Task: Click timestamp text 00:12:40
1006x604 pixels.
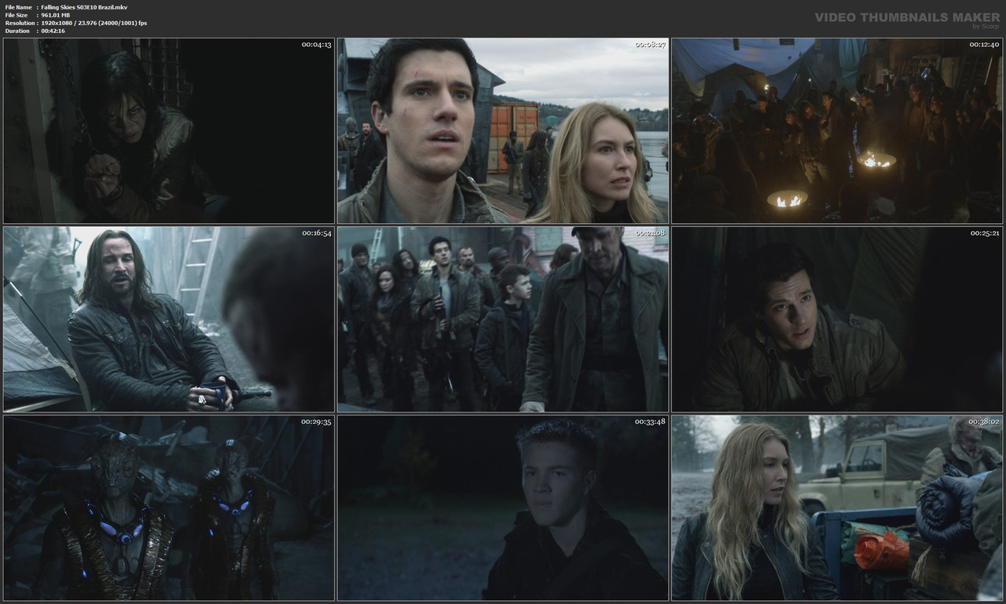Action: pos(985,45)
